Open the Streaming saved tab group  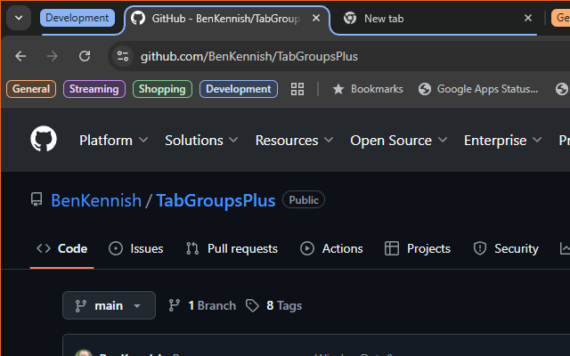tap(94, 89)
